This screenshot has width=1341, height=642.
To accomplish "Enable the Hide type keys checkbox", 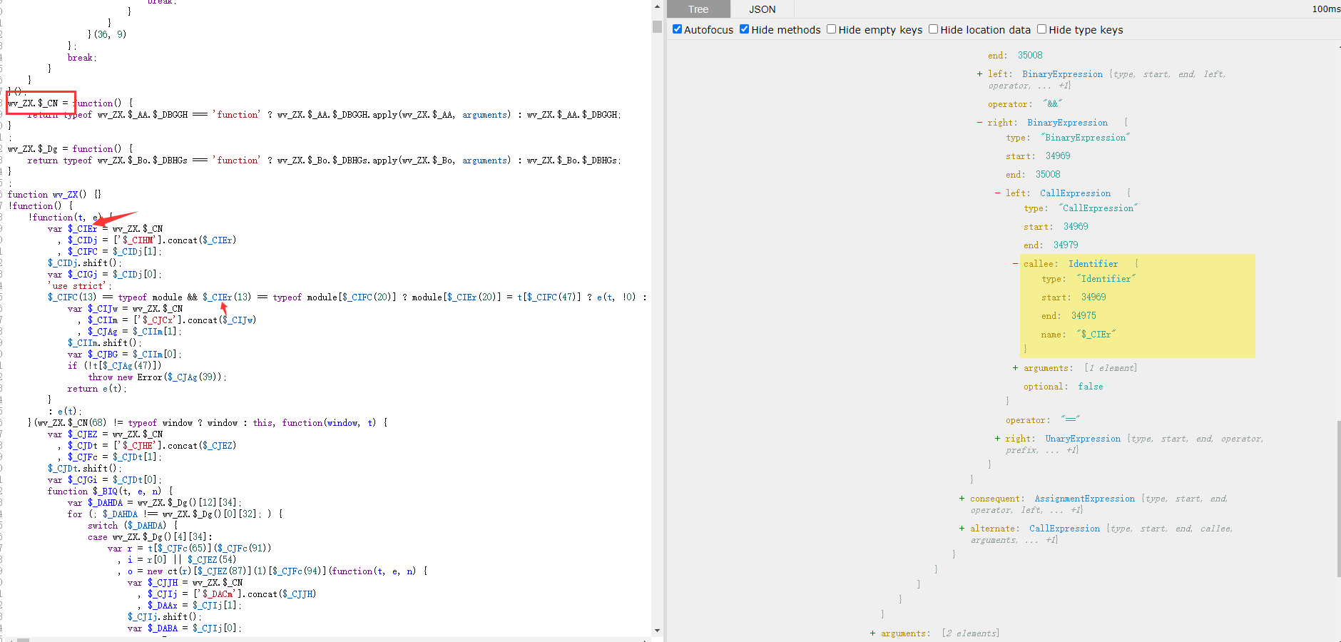I will [1041, 29].
